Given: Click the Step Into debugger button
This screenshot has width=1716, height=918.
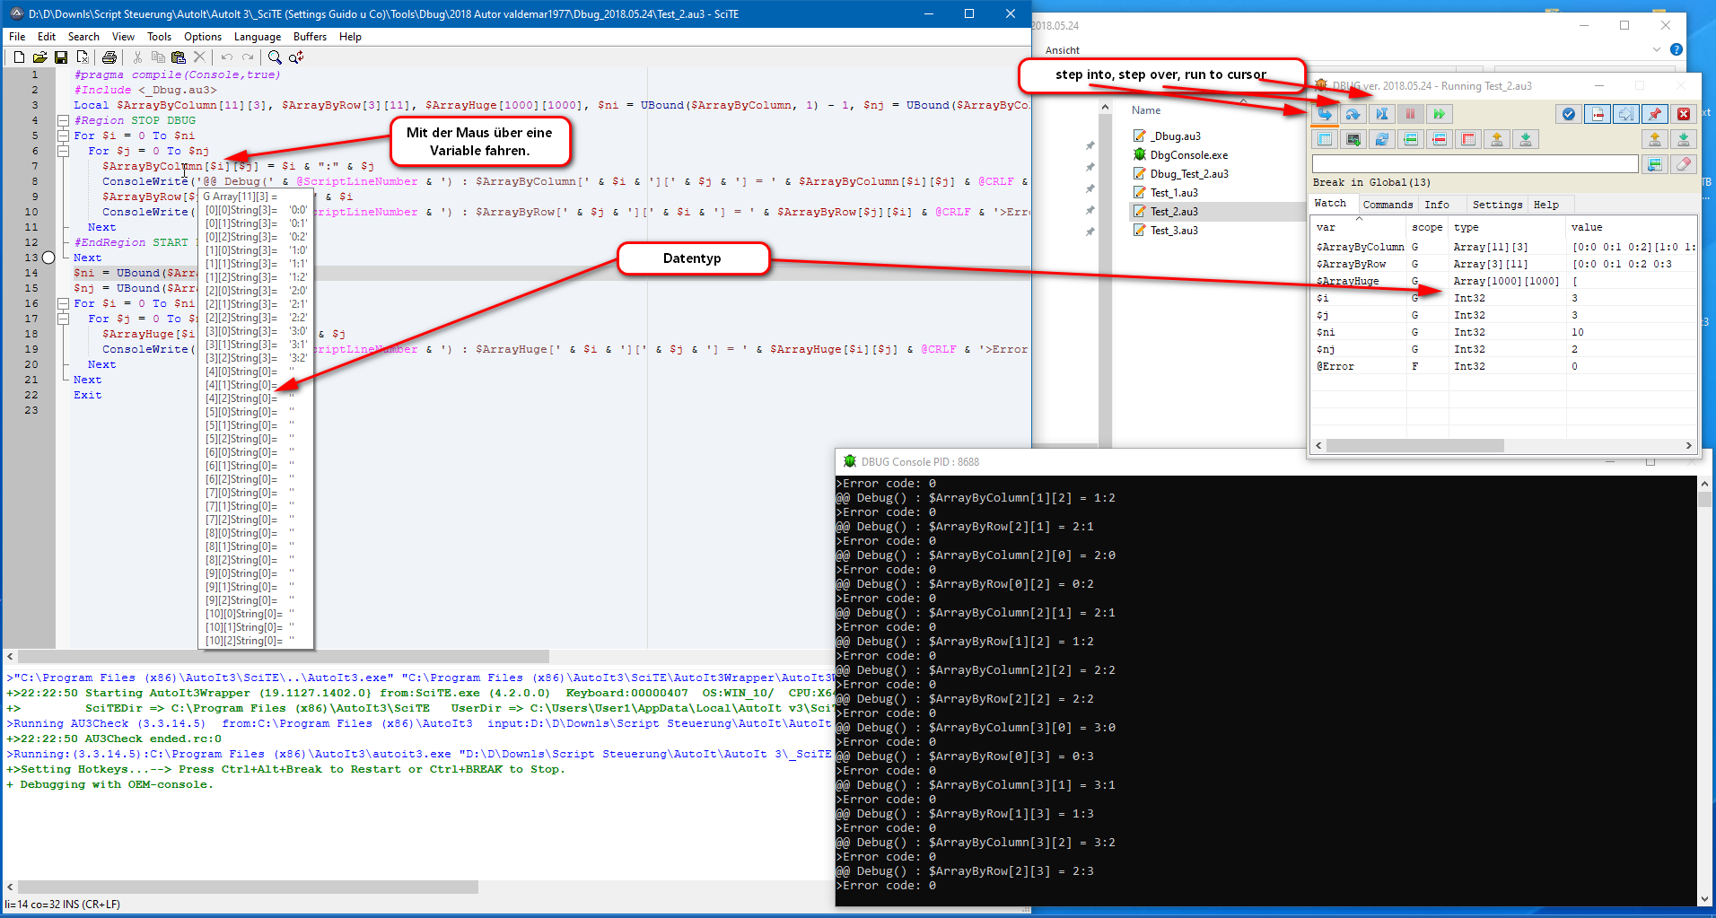Looking at the screenshot, I should click(1324, 114).
